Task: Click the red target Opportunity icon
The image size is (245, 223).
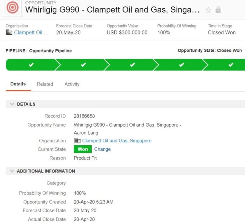Action: coord(12,8)
